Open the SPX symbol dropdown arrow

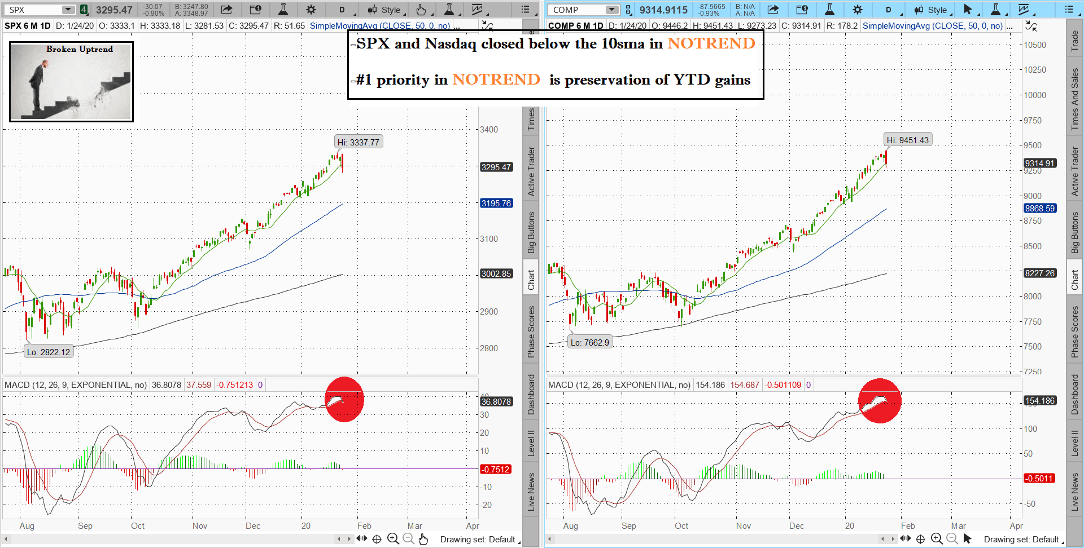68,10
